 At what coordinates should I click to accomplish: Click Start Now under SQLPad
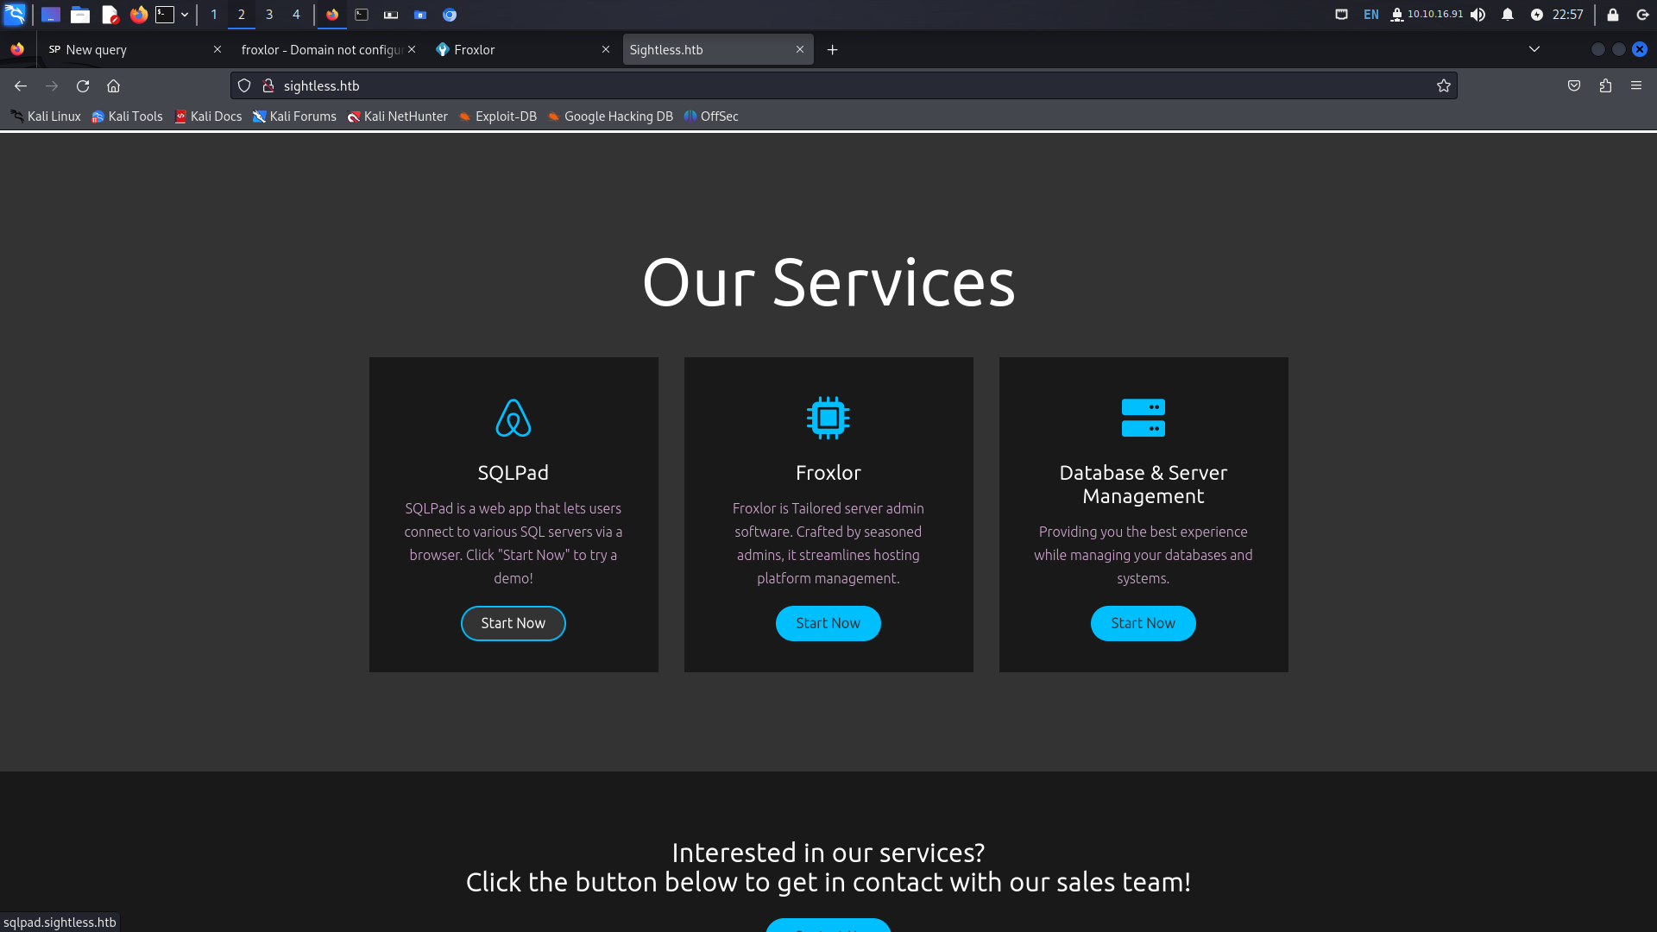(513, 623)
